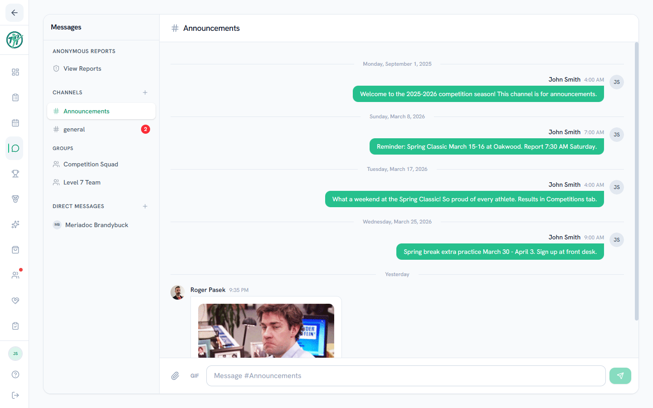
Task: Click the Announcements header title
Action: coord(211,28)
